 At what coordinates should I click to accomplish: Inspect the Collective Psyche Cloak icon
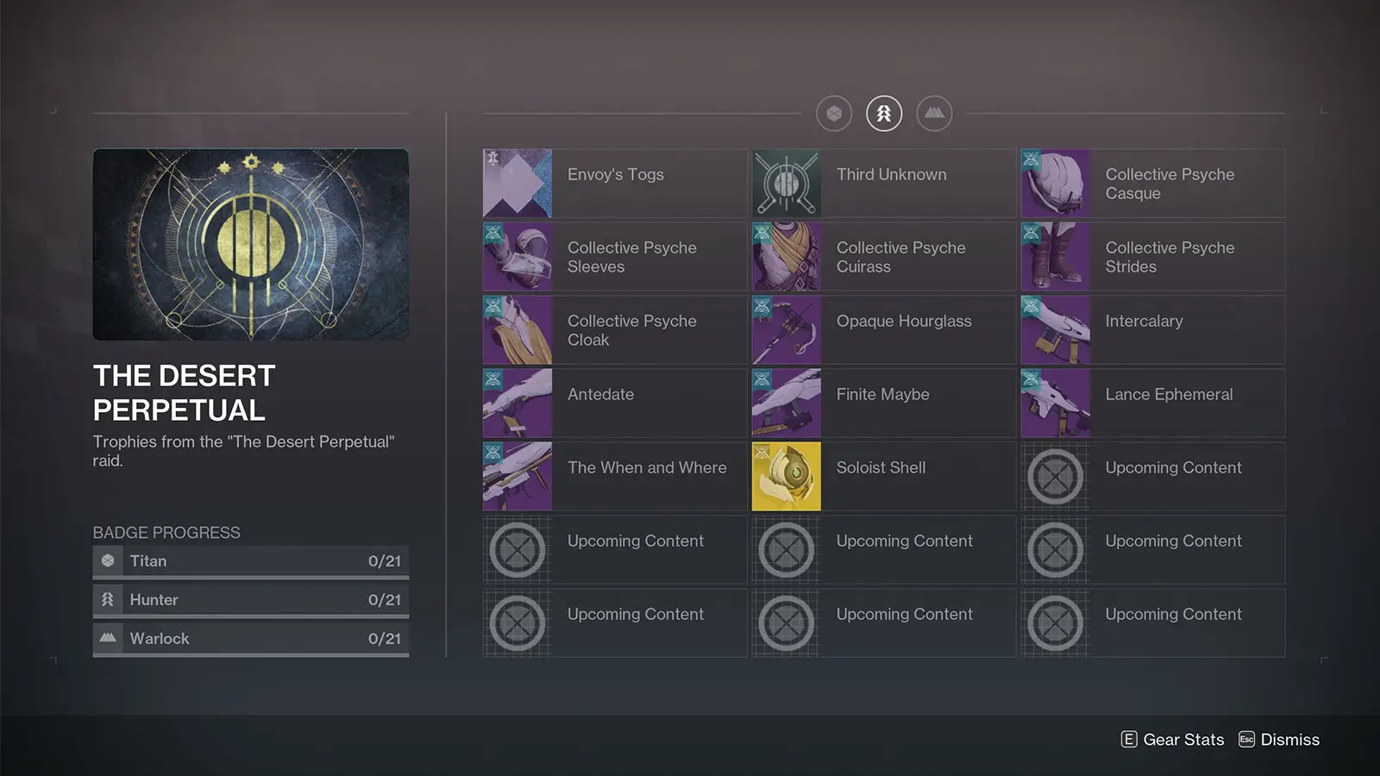[517, 329]
